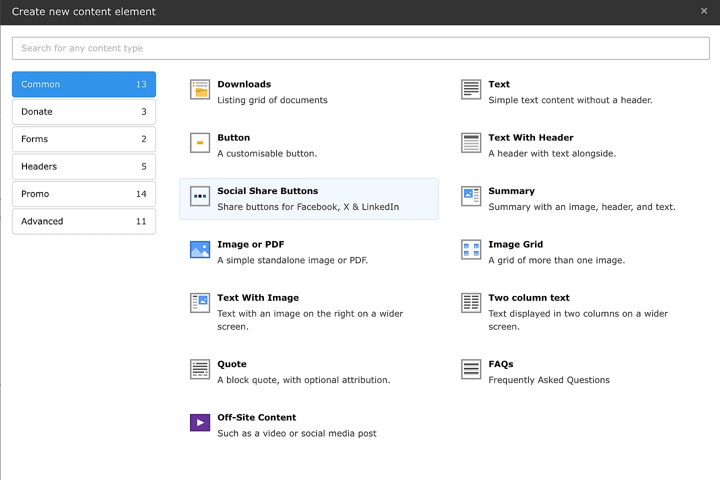Choose the Social Share Buttons icon
The width and height of the screenshot is (720, 480).
[200, 196]
